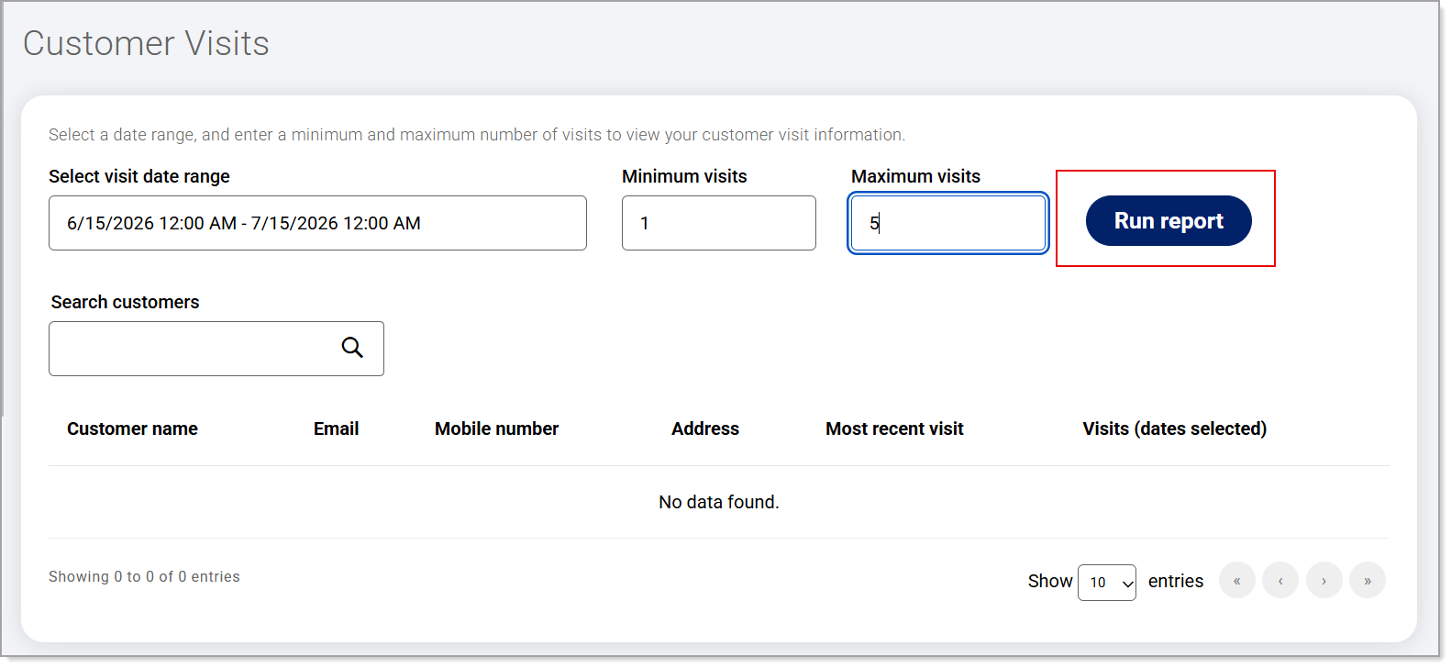This screenshot has width=1451, height=668.
Task: Run the customer visits report
Action: click(1169, 220)
